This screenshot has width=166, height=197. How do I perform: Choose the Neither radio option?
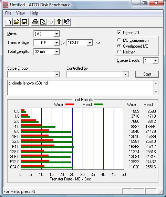[x=119, y=52]
